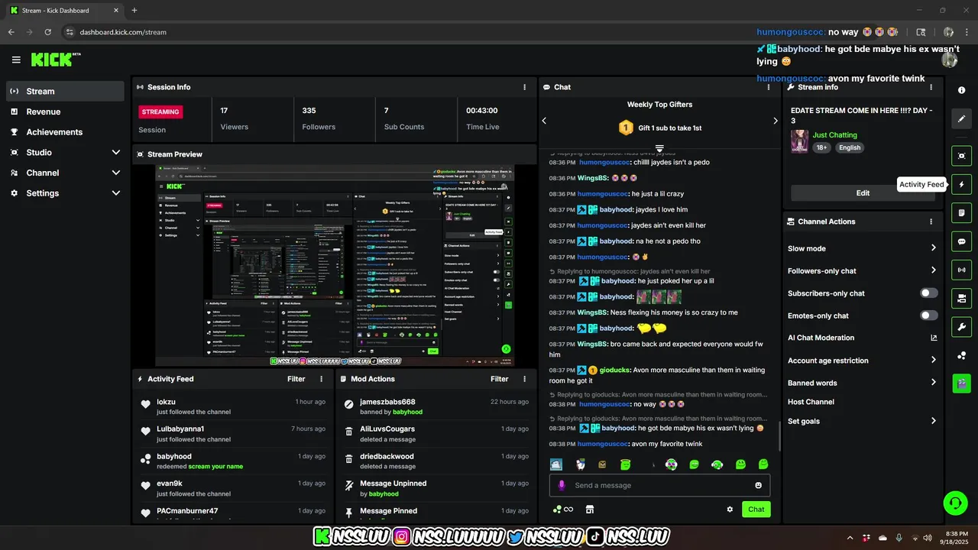Open Activity Feed Filter
The image size is (978, 550).
(x=296, y=379)
